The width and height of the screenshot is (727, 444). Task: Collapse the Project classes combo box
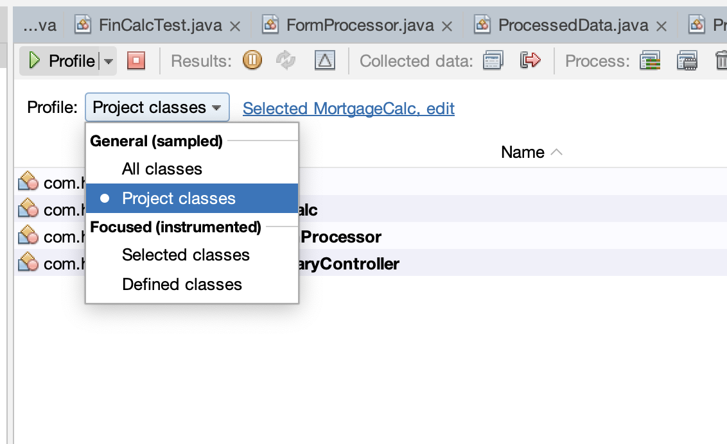(x=157, y=108)
